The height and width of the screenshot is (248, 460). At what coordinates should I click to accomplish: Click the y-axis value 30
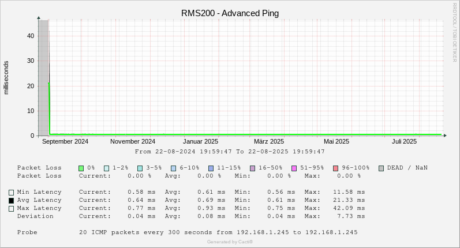pyautogui.click(x=31, y=61)
